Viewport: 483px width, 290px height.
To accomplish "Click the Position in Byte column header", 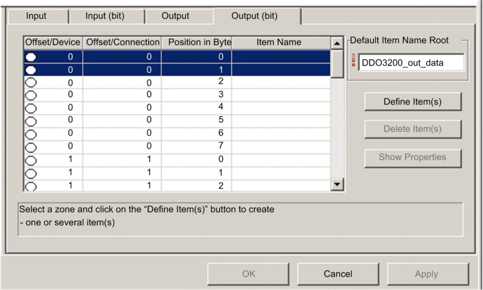I will (x=197, y=42).
